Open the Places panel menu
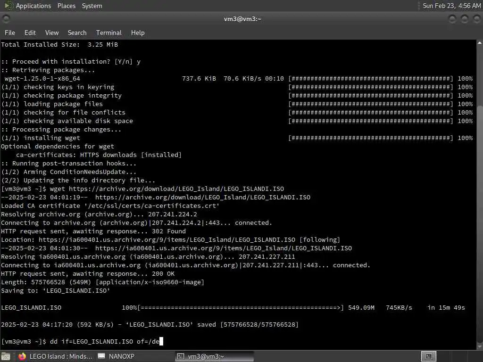Image resolution: width=483 pixels, height=362 pixels. point(67,6)
